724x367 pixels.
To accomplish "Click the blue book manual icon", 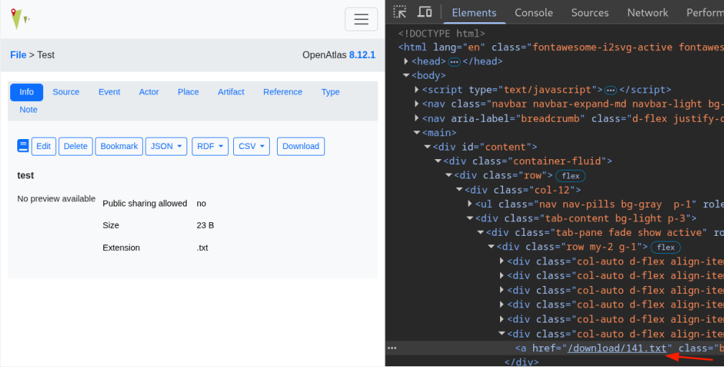I will click(x=23, y=146).
